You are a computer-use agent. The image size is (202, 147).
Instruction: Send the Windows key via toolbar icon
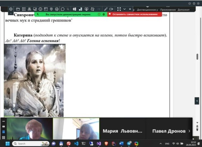pyautogui.click(x=74, y=9)
